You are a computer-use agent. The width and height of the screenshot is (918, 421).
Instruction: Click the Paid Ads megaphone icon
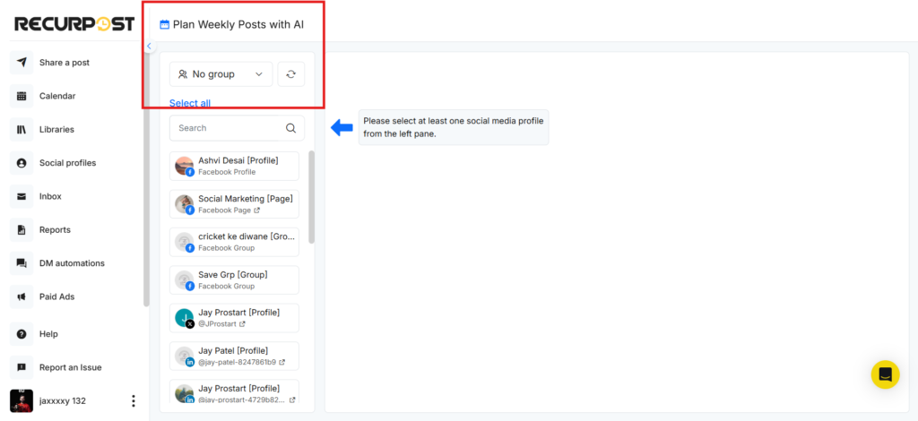click(22, 296)
